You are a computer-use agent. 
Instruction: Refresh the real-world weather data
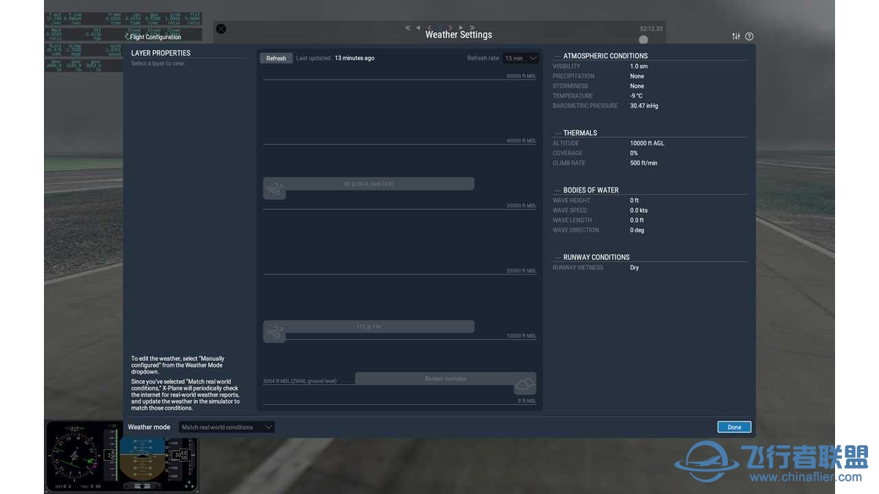click(276, 58)
